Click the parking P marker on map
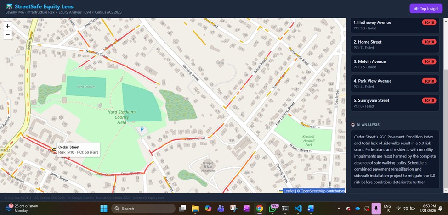The image size is (448, 215). [x=142, y=130]
